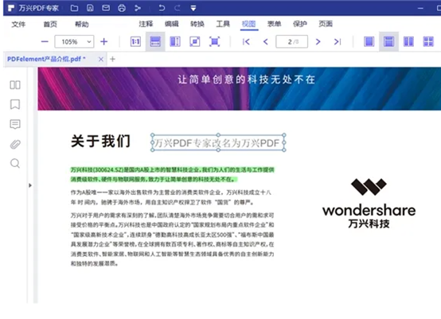Zoom in with the plus button
The width and height of the screenshot is (441, 319).
(x=104, y=42)
